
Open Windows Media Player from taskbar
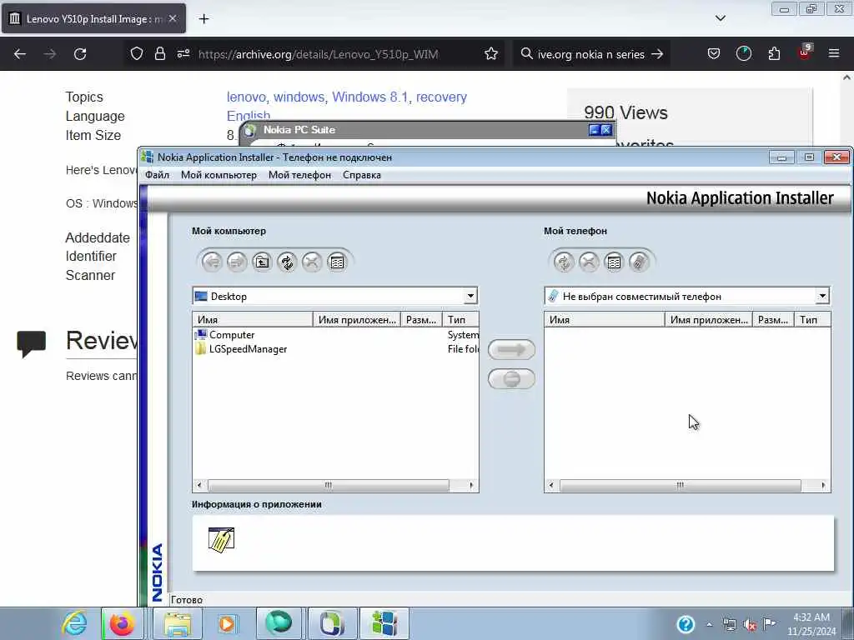pos(227,623)
